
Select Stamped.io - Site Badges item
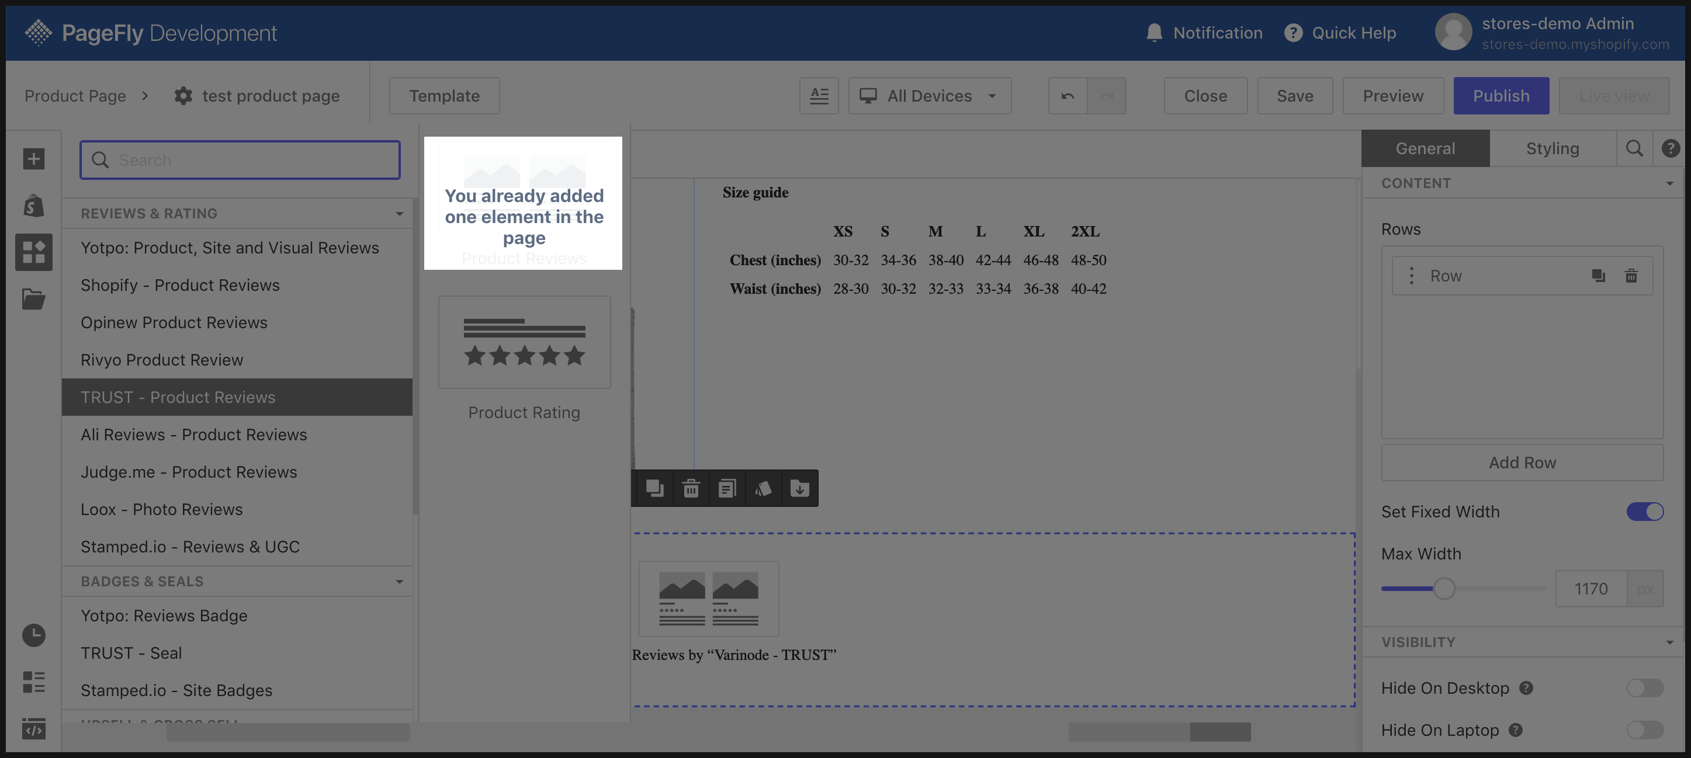237,690
